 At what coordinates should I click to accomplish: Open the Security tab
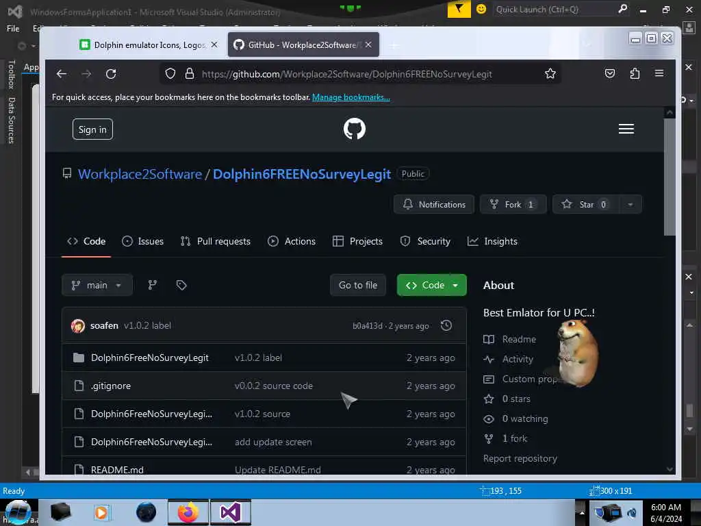point(425,241)
